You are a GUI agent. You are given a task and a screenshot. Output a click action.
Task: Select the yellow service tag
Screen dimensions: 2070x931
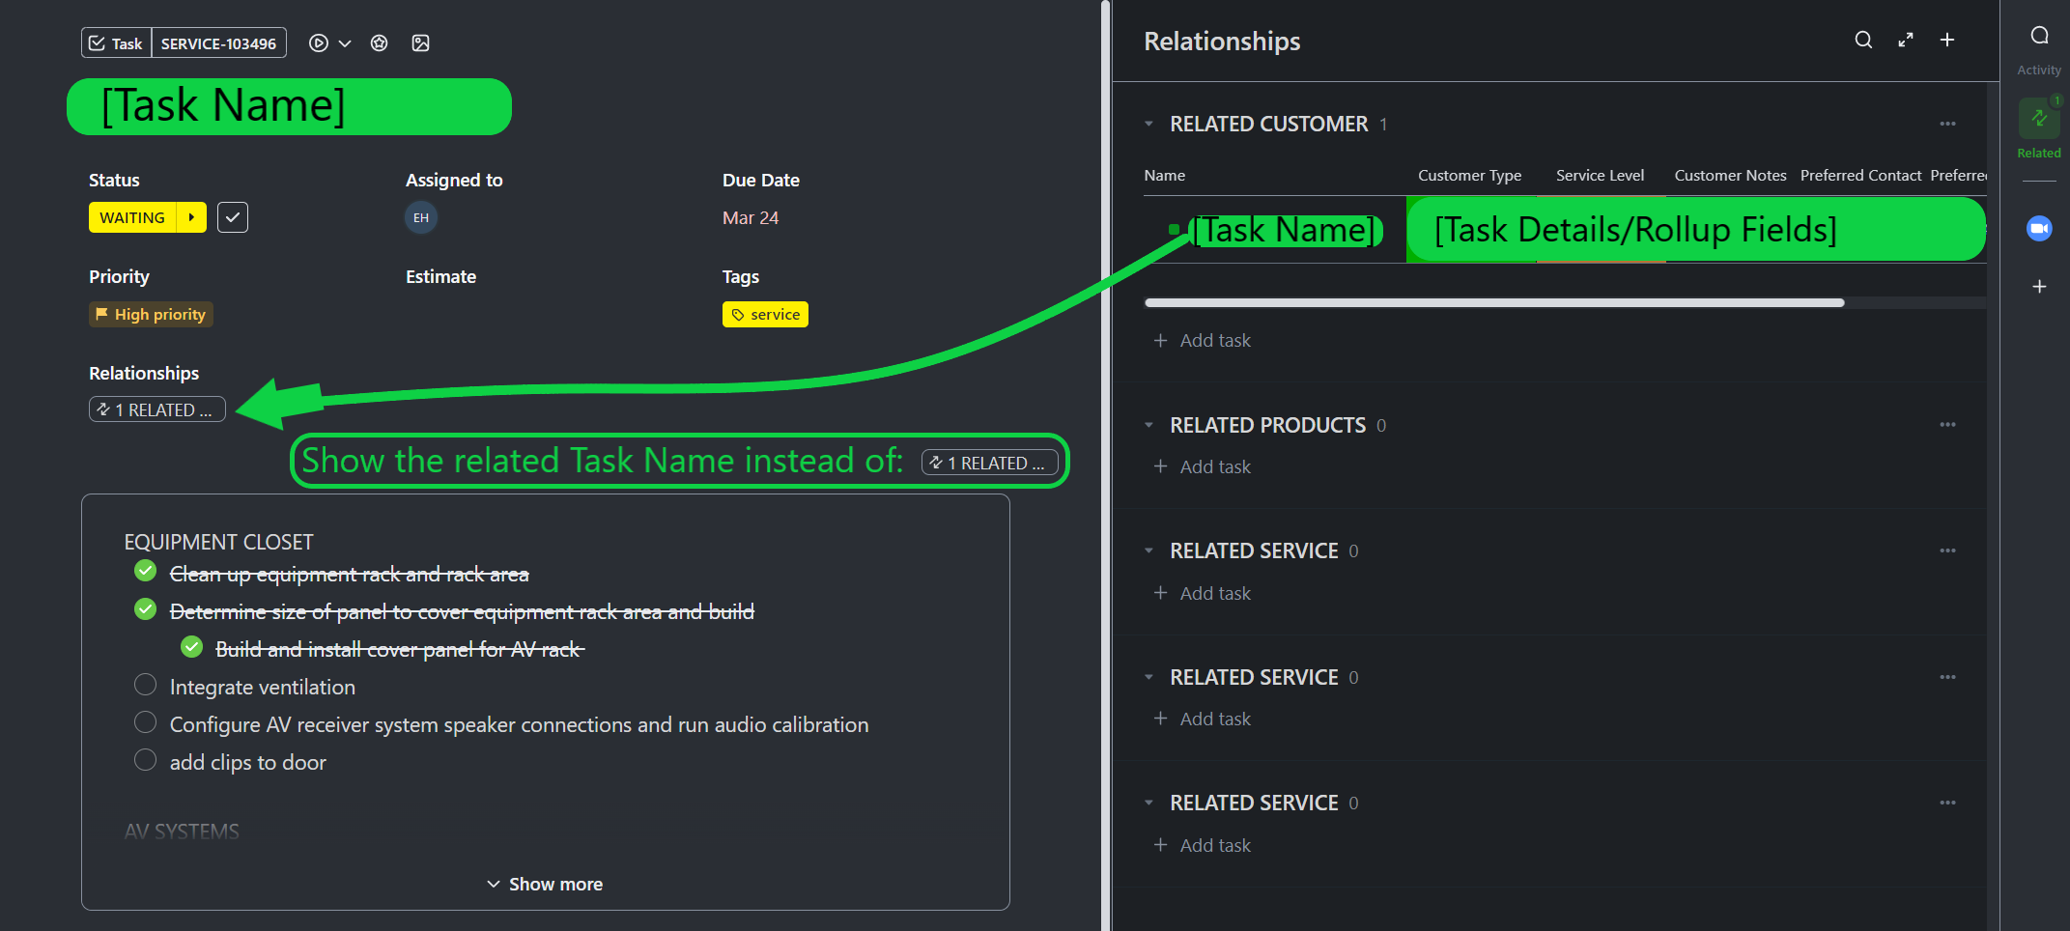765,314
